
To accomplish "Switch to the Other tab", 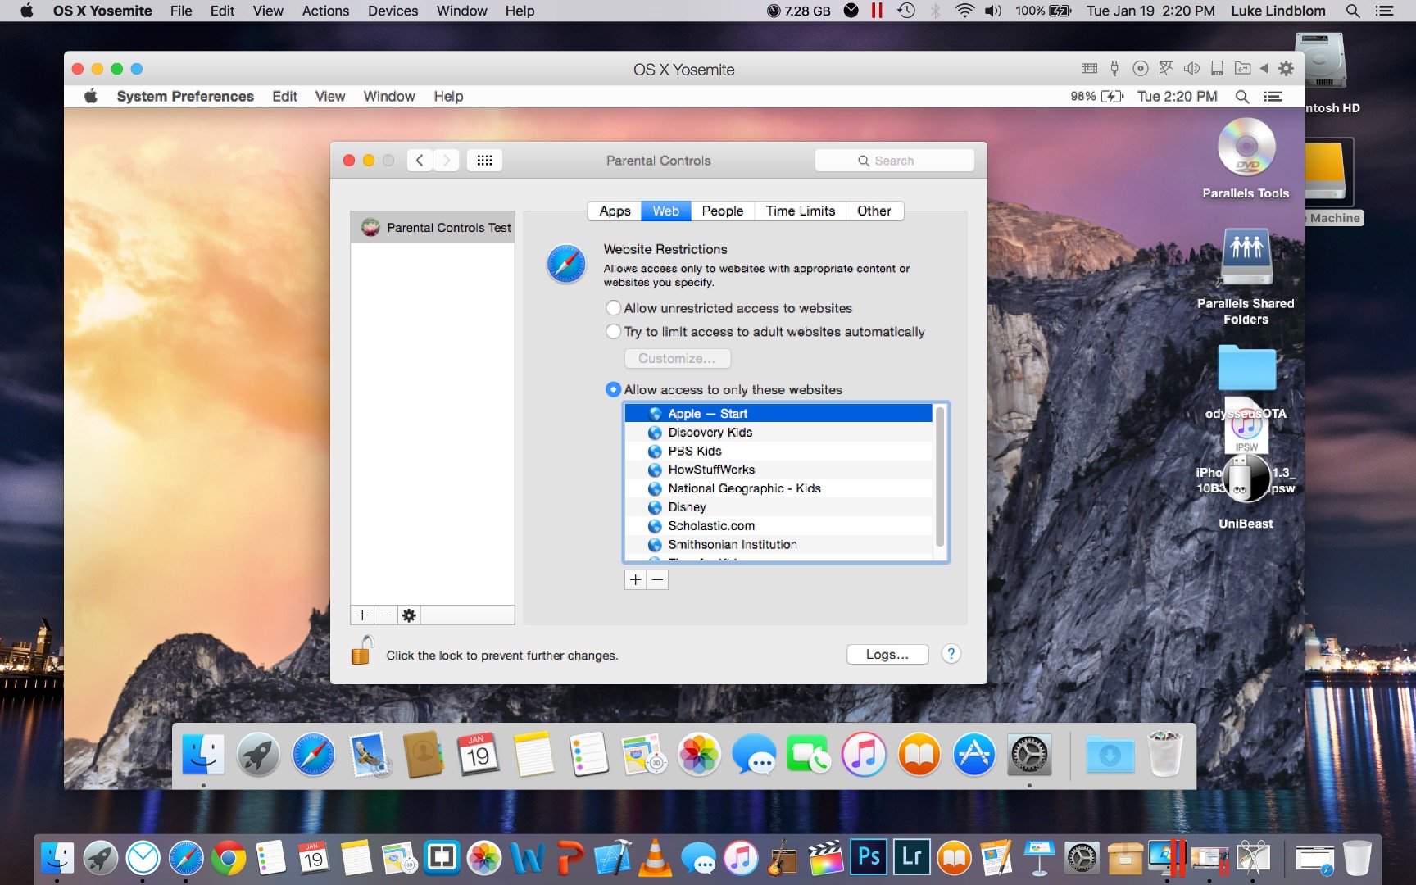I will coord(874,211).
